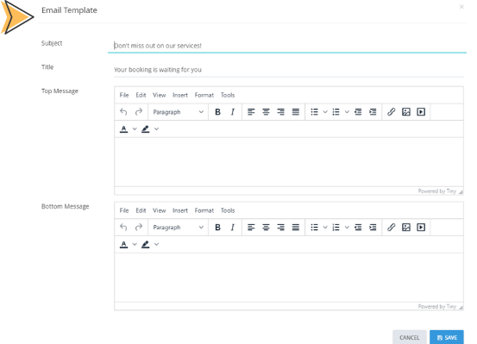Insert media in Top Message editor

pyautogui.click(x=421, y=112)
